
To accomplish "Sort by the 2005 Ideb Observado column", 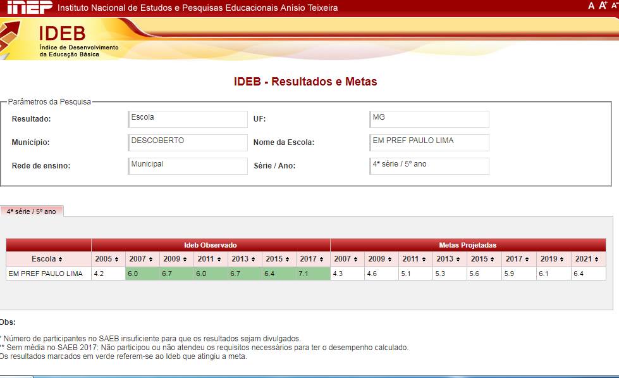I will pos(108,259).
